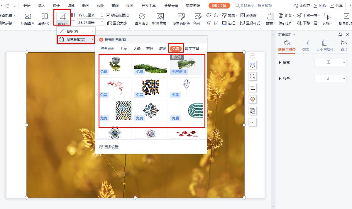
Task: Click the 协作 collaborate button
Action: [x=320, y=6]
